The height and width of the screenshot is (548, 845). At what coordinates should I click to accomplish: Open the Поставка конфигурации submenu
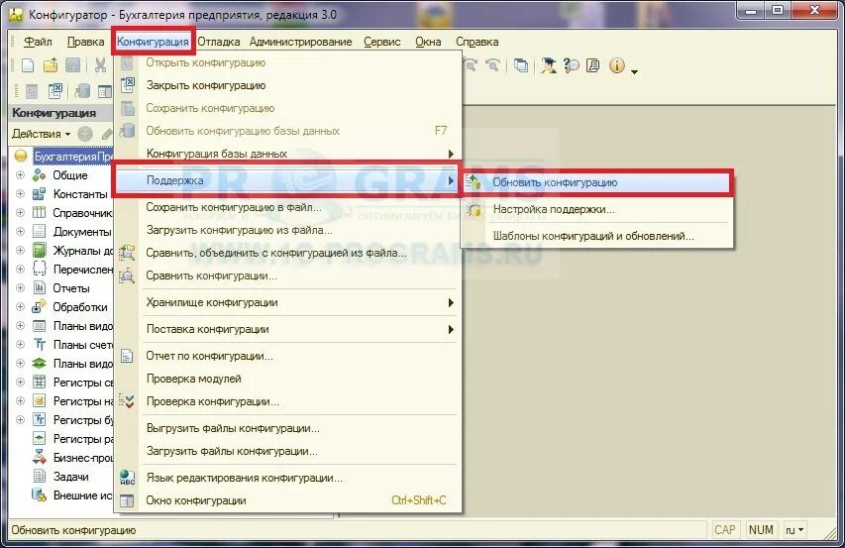click(288, 329)
